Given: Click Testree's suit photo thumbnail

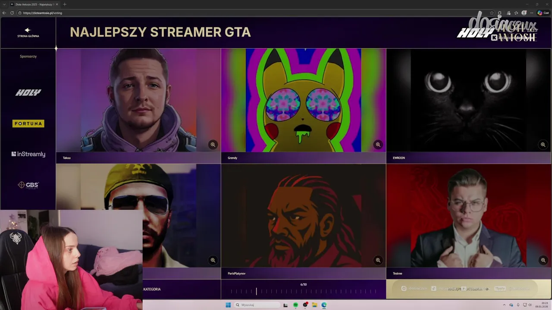Looking at the screenshot, I should [x=469, y=216].
